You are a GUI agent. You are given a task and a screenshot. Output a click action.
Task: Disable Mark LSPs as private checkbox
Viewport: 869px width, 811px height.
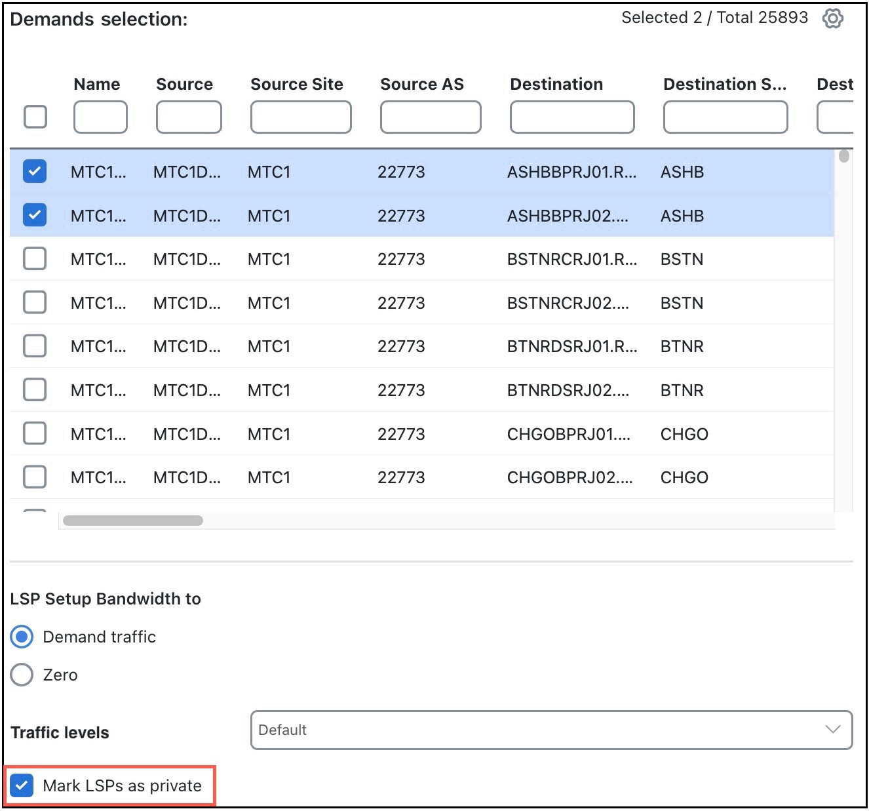click(x=22, y=785)
